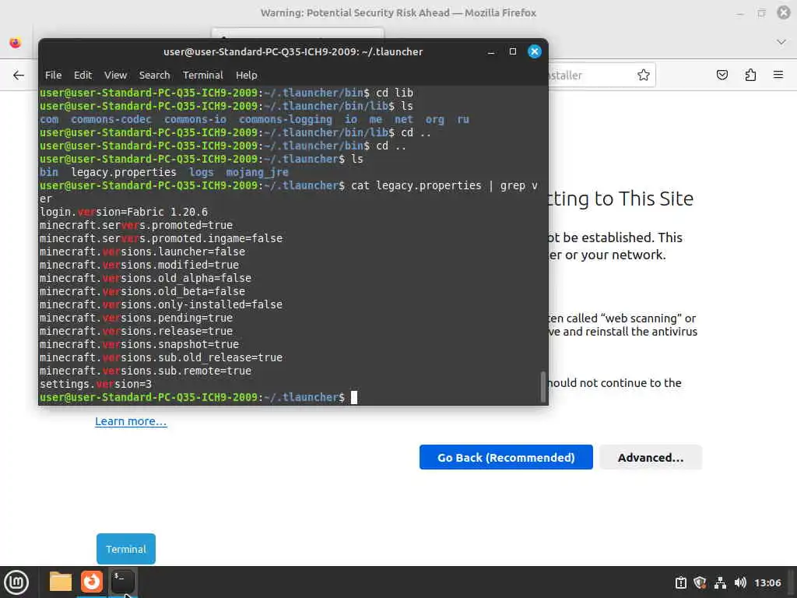The width and height of the screenshot is (797, 598).
Task: Bookmark page with the star icon
Action: (x=644, y=76)
